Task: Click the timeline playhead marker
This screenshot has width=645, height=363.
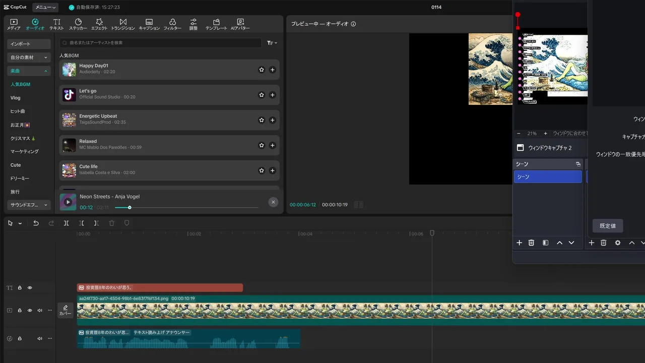Action: click(x=432, y=233)
